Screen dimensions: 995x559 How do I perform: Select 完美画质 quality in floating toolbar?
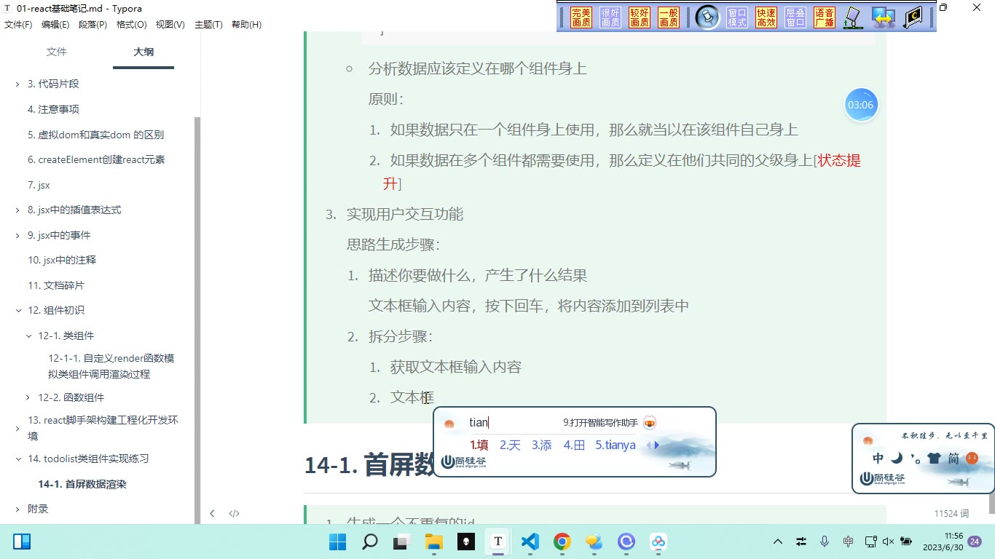[581, 17]
